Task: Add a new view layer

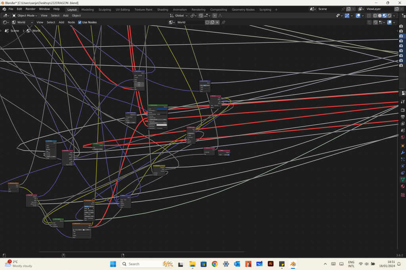Action: pyautogui.click(x=396, y=9)
